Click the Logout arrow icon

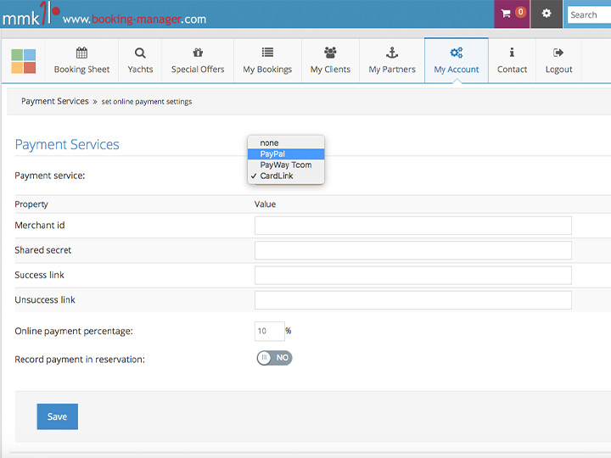[x=558, y=53]
